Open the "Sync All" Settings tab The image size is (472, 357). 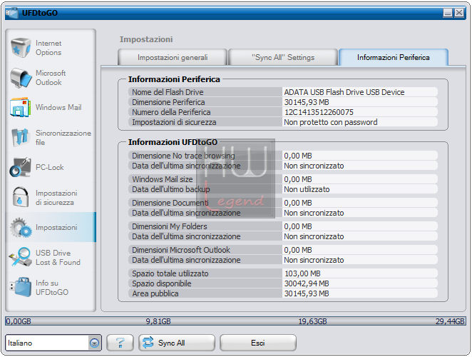[283, 57]
